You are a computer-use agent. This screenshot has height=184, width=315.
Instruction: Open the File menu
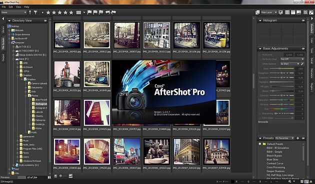point(3,7)
